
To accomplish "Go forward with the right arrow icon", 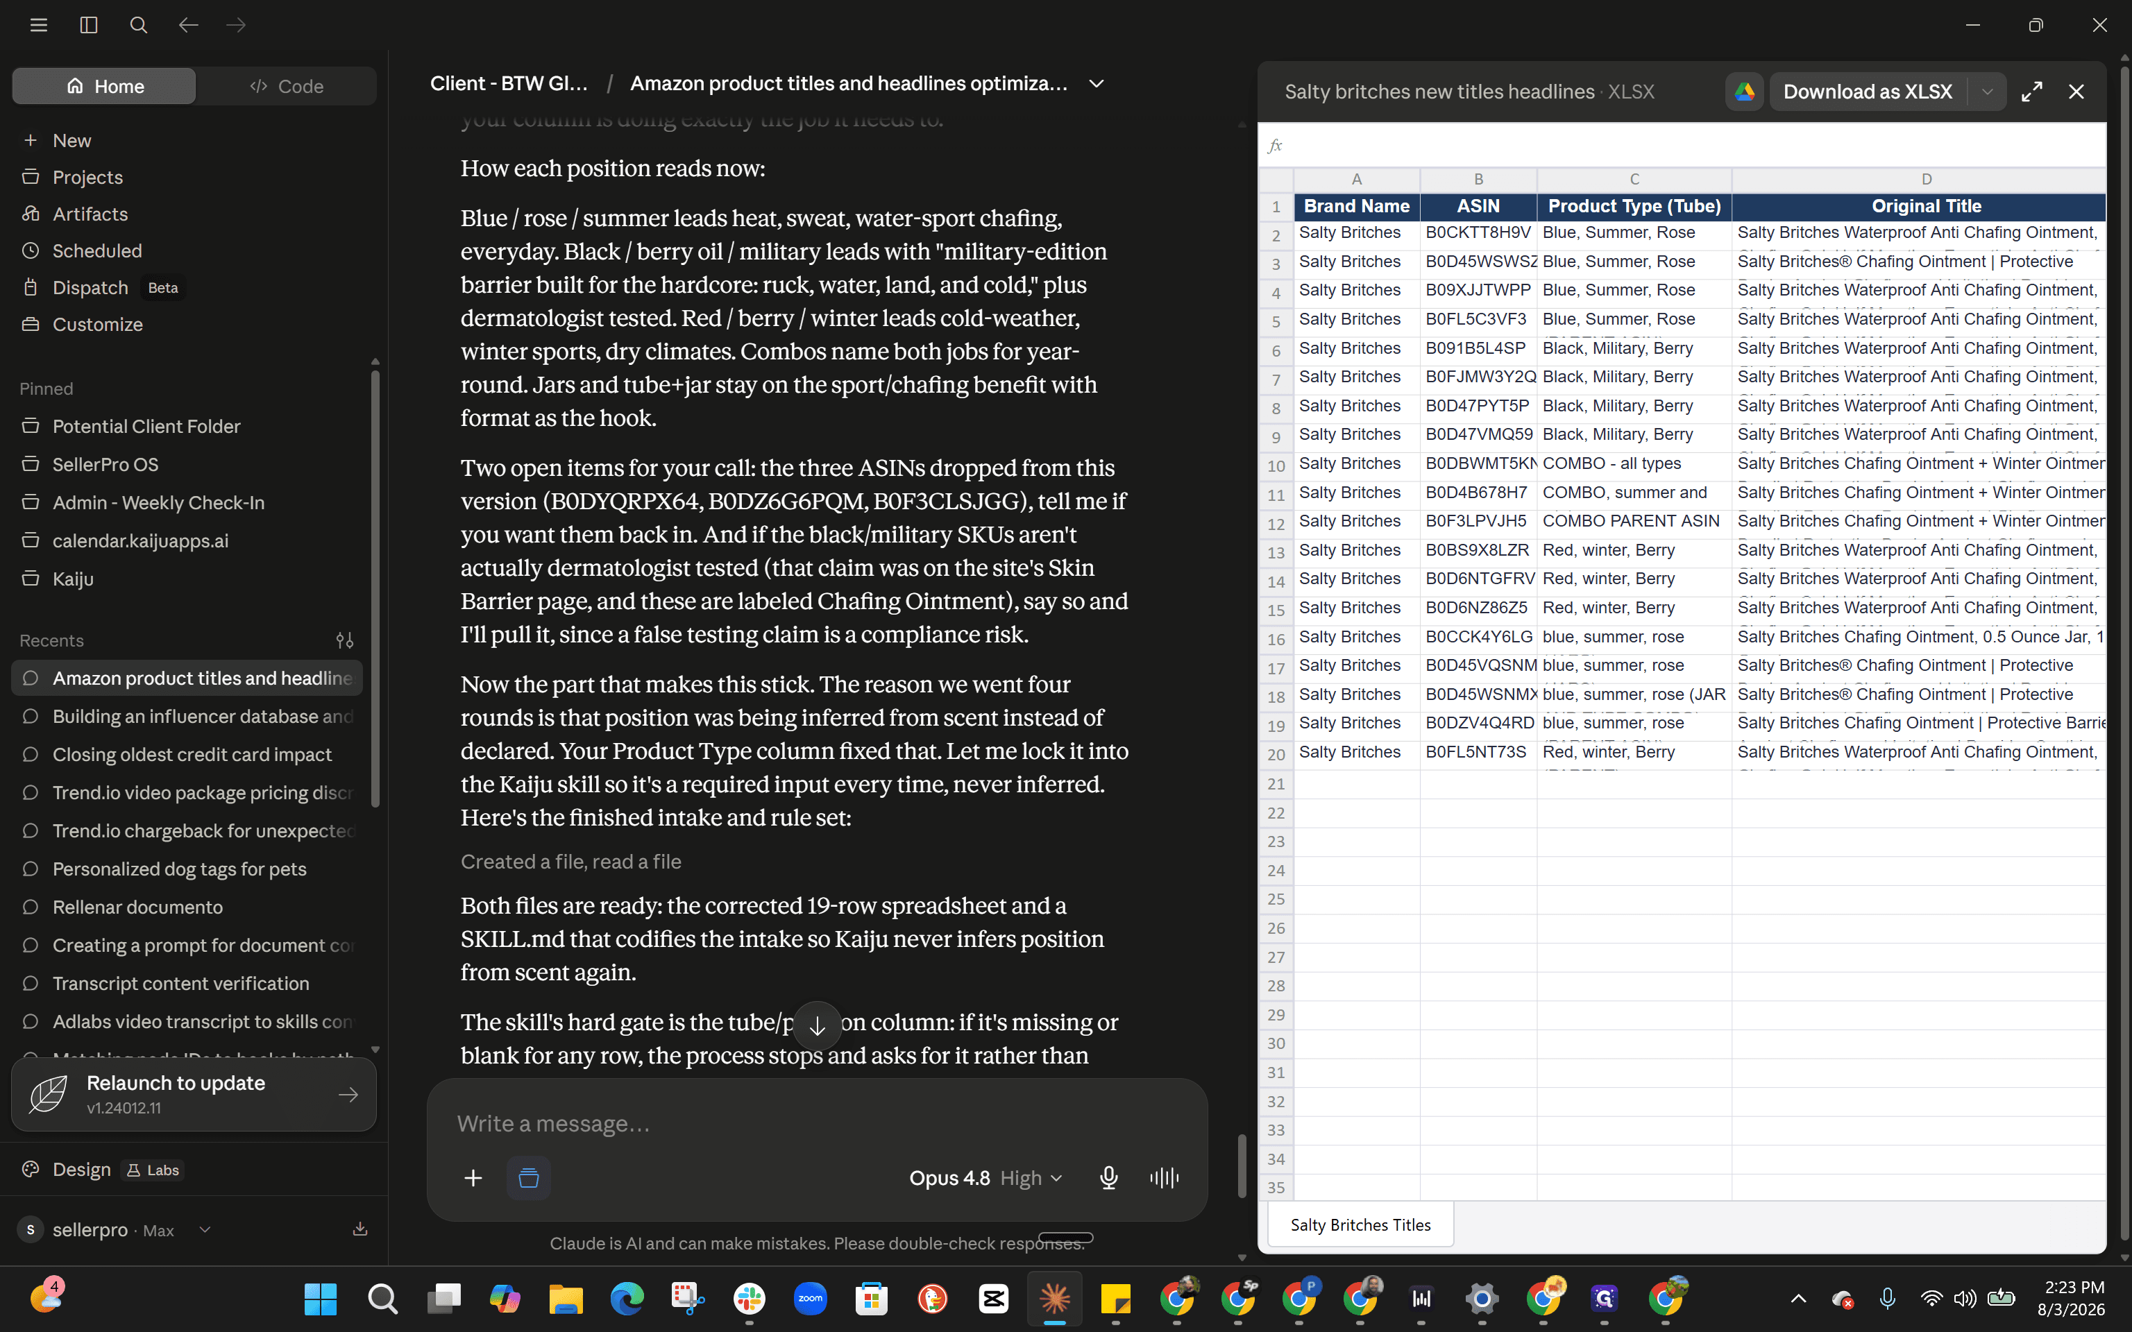I will [x=236, y=25].
